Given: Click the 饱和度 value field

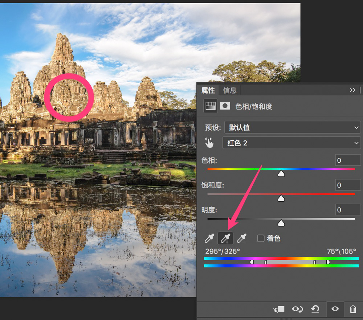Looking at the screenshot, I should click(348, 185).
